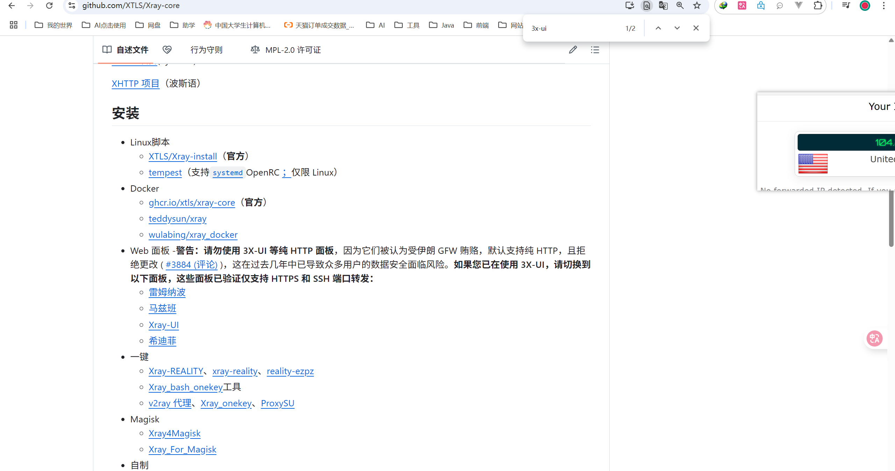
Task: Reload the current page
Action: (x=49, y=6)
